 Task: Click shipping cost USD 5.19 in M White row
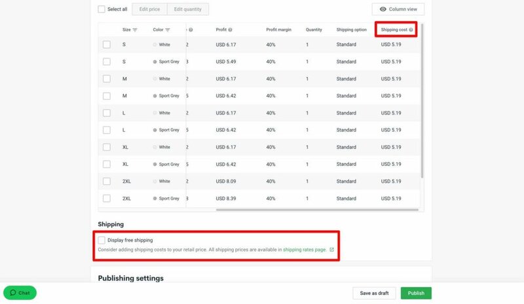pyautogui.click(x=391, y=79)
